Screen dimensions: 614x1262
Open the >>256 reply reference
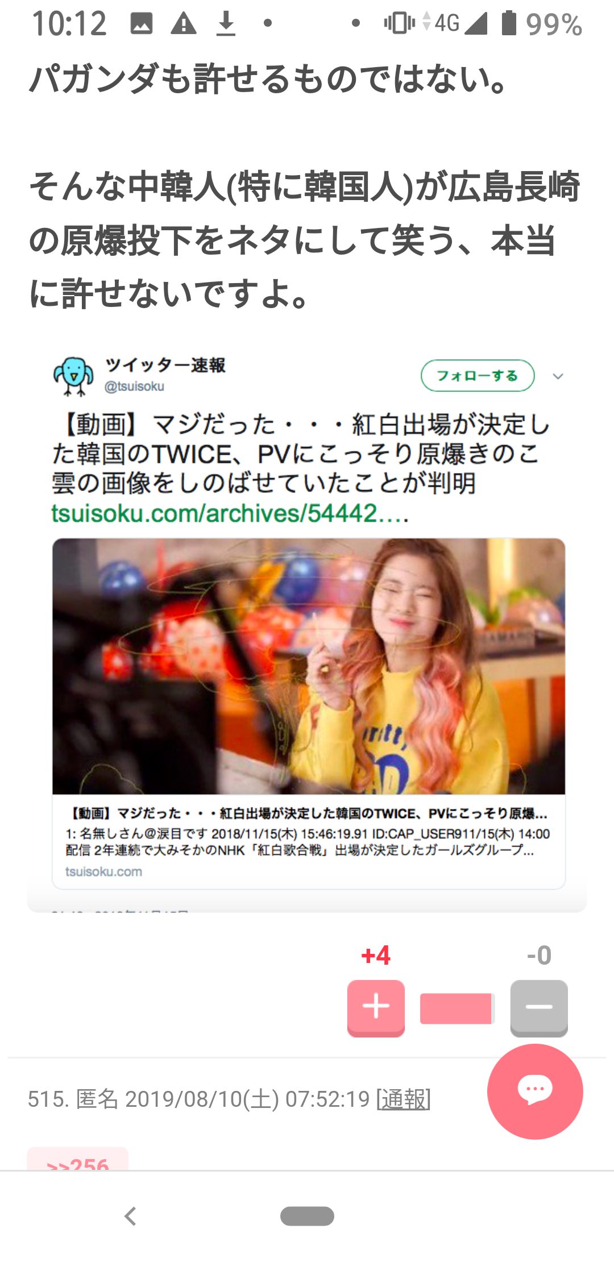coord(78,1160)
